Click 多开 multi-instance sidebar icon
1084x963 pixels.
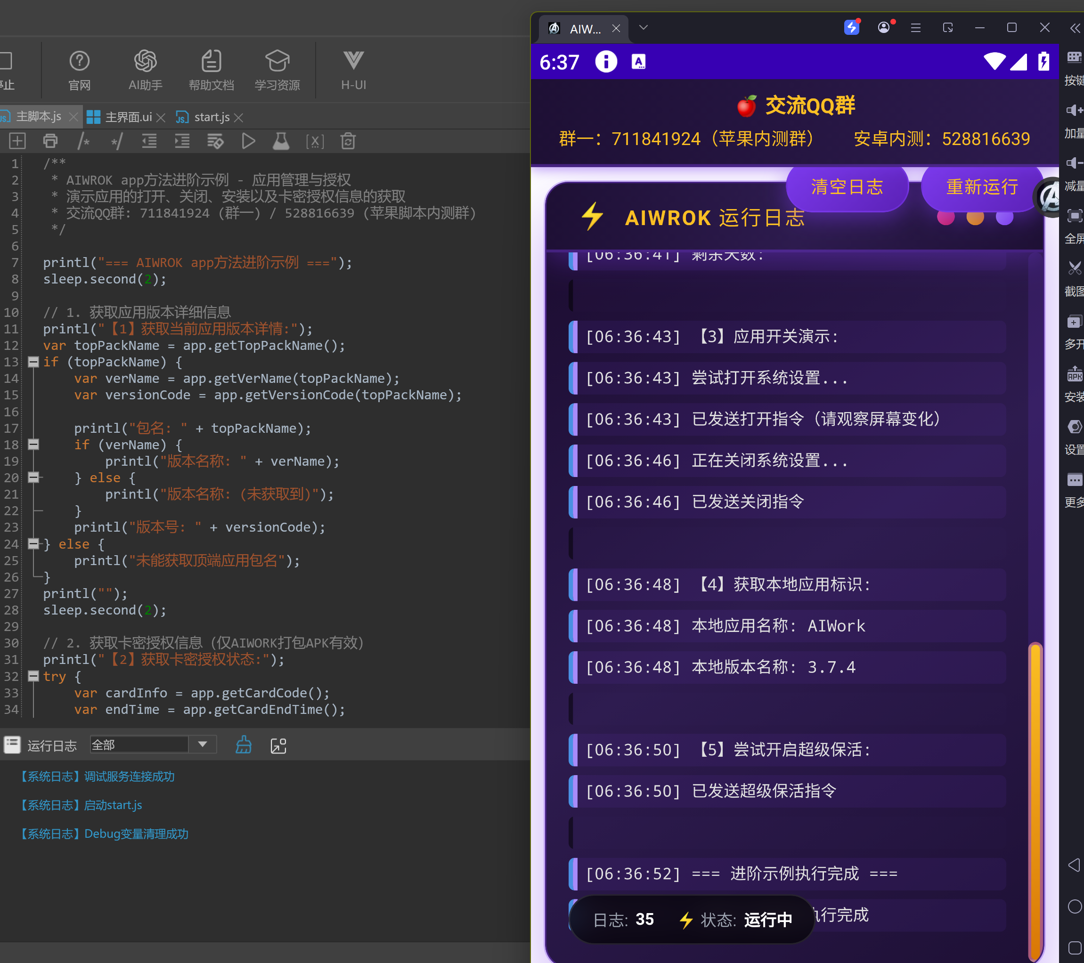pyautogui.click(x=1075, y=332)
